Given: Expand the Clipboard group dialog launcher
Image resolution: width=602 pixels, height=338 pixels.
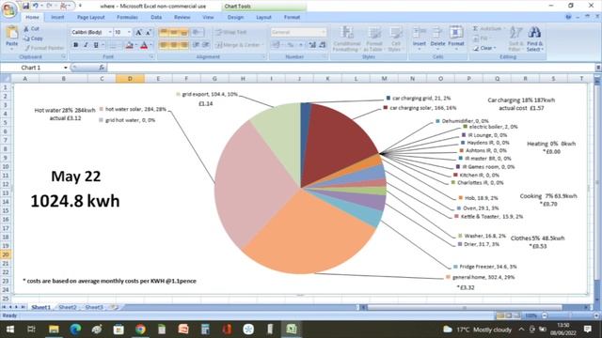Looking at the screenshot, I should pyautogui.click(x=64, y=56).
